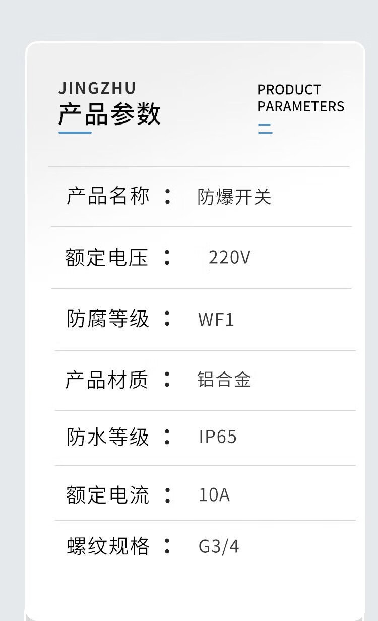
Task: Select the 产品名称 label
Action: pyautogui.click(x=108, y=196)
